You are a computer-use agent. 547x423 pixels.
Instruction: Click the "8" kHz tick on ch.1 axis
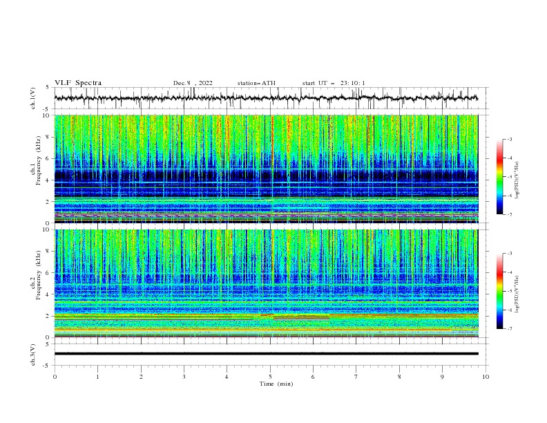[x=48, y=137]
